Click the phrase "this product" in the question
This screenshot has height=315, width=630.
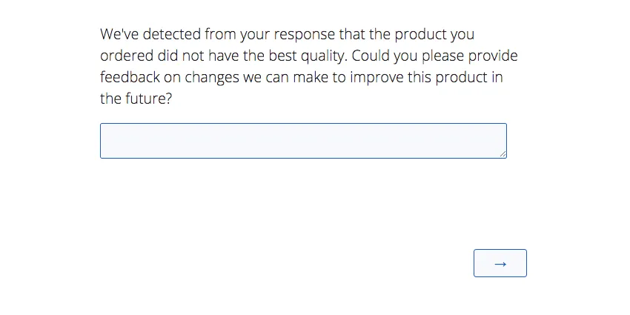pos(447,77)
